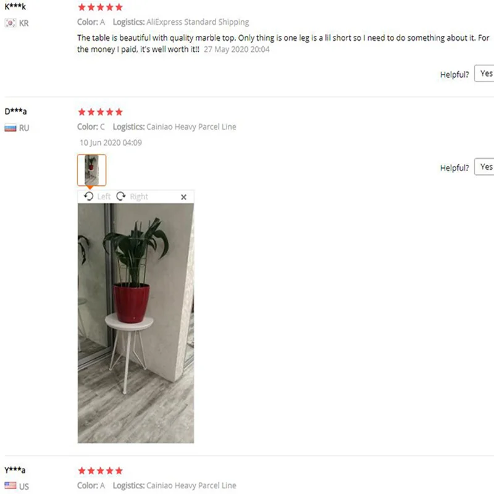Image resolution: width=494 pixels, height=494 pixels.
Task: Close the enlarged review photo
Action: click(x=183, y=197)
